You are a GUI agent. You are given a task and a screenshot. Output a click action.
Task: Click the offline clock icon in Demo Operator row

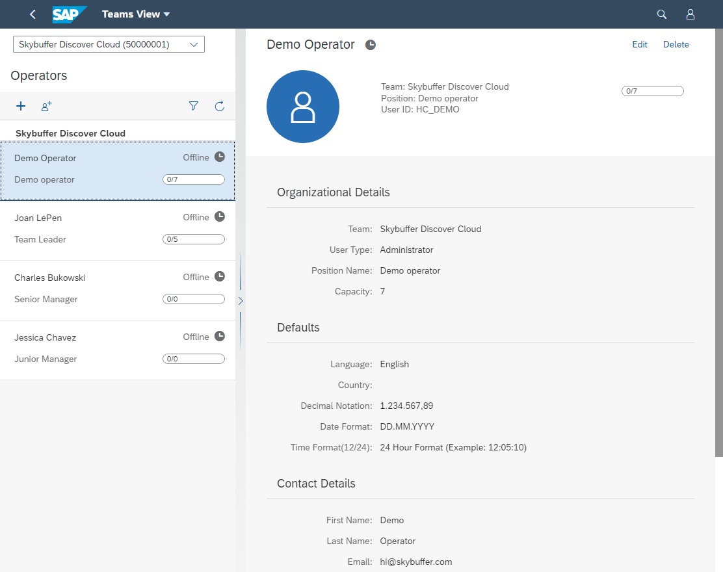click(x=220, y=157)
